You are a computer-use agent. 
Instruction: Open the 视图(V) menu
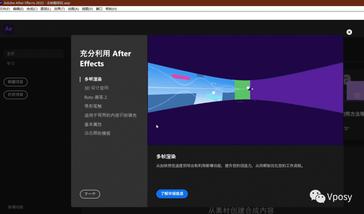(x=87, y=9)
